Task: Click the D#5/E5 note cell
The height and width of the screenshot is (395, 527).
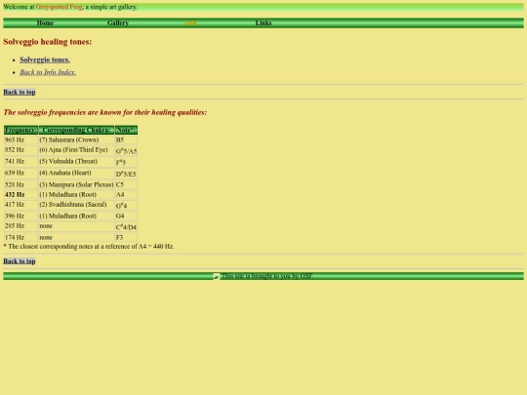Action: [126, 174]
